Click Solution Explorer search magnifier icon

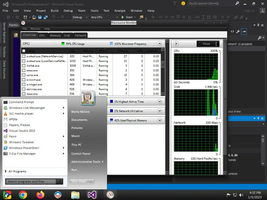tap(259, 38)
